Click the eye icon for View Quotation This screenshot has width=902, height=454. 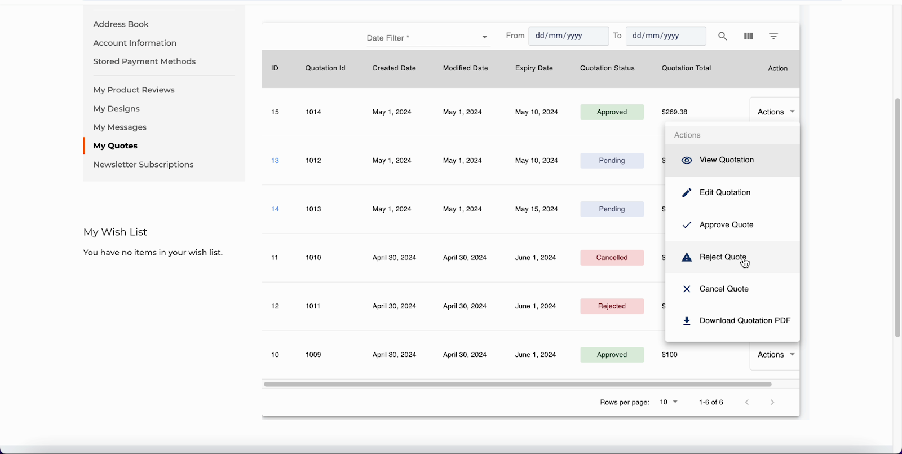(x=687, y=160)
